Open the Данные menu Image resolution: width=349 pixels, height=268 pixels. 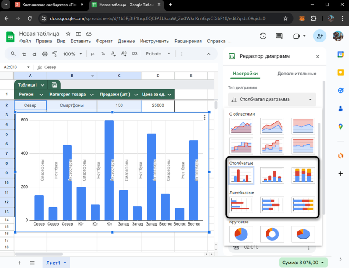(x=126, y=41)
